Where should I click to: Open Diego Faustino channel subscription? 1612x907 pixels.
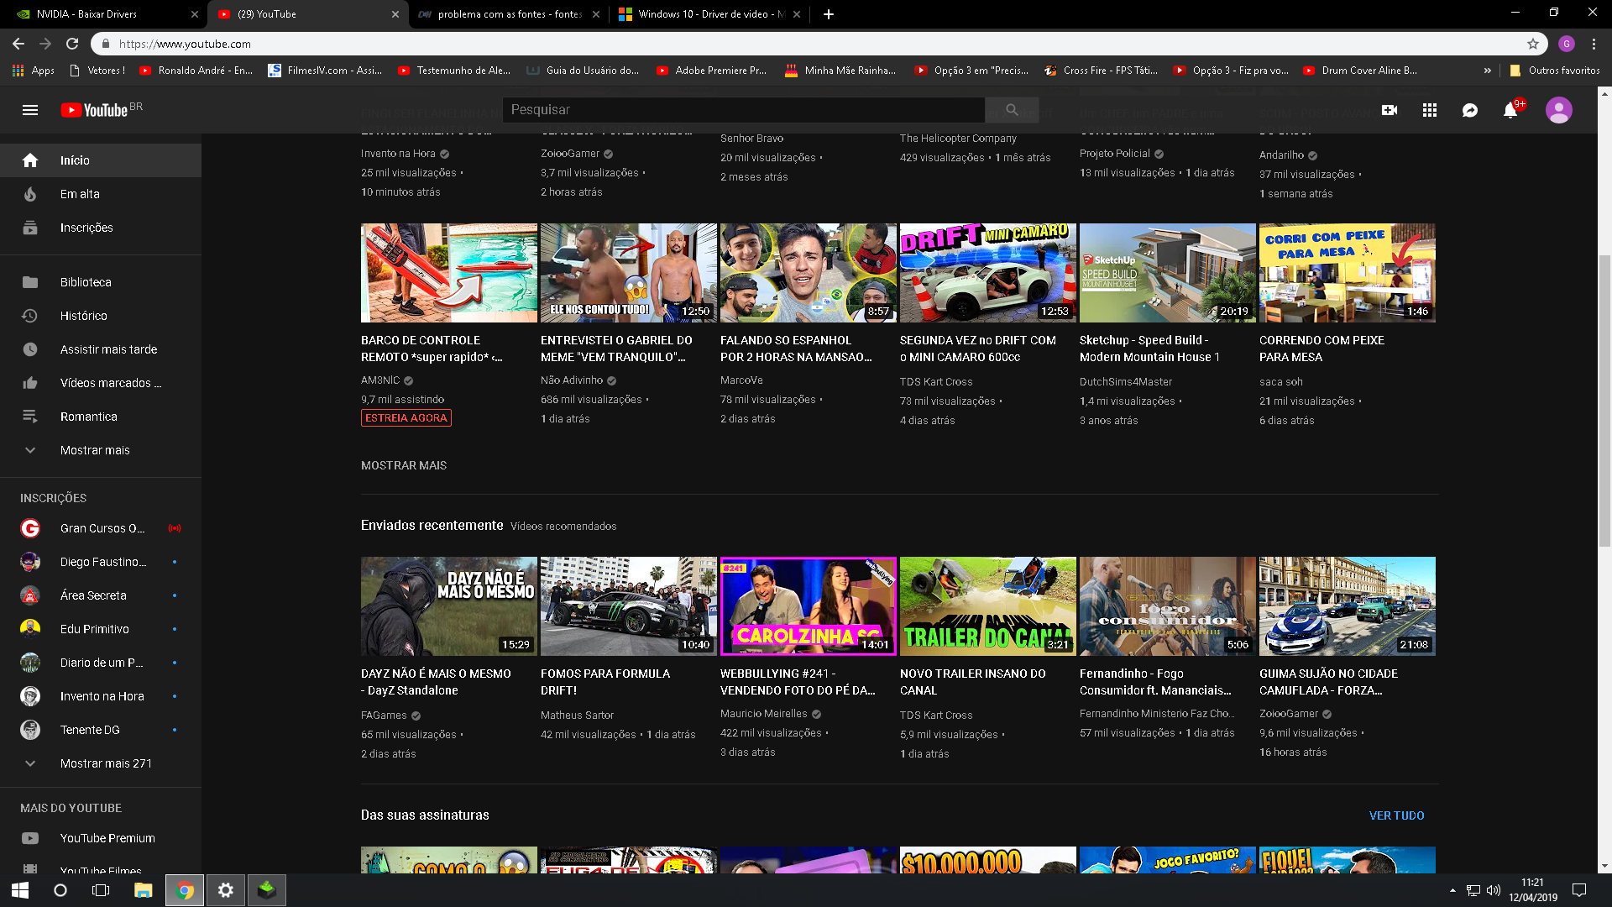[x=101, y=562]
